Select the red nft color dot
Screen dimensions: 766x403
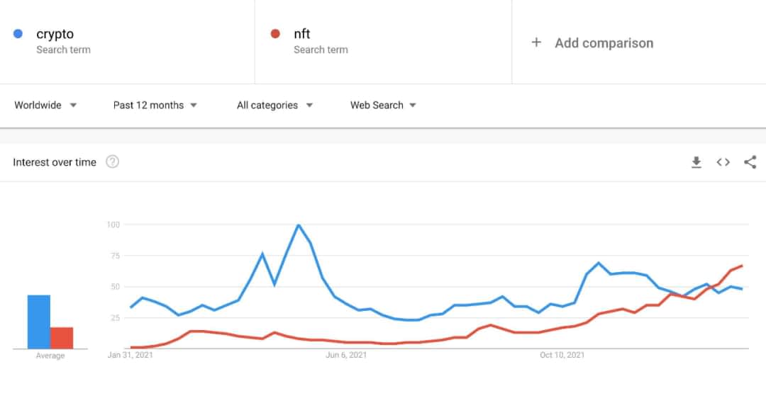[x=275, y=34]
